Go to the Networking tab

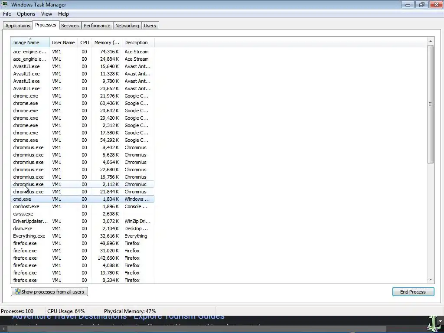127,26
